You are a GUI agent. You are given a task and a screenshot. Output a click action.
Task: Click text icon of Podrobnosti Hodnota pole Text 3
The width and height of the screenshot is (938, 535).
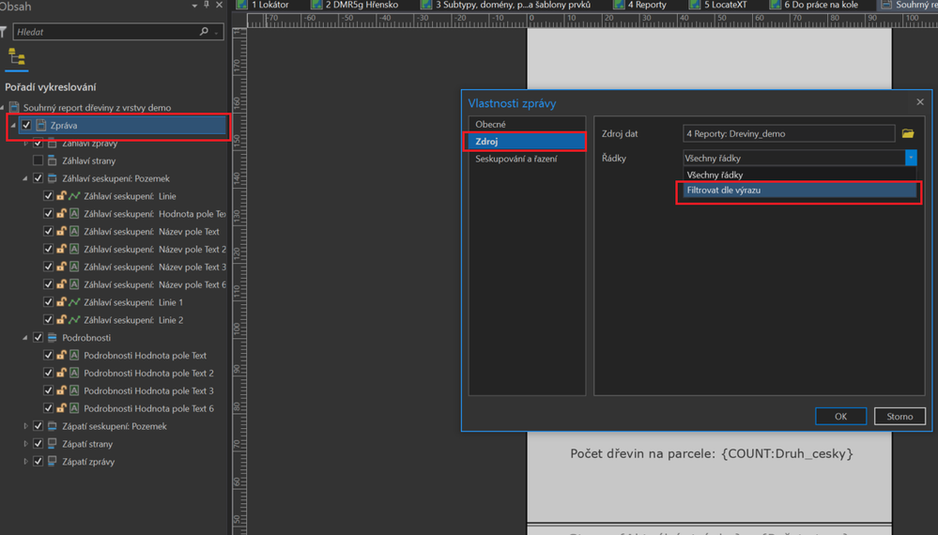pos(74,390)
